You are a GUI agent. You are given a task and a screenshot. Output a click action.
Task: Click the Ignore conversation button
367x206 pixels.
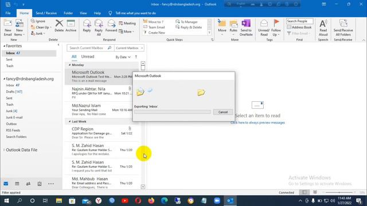(x=38, y=21)
